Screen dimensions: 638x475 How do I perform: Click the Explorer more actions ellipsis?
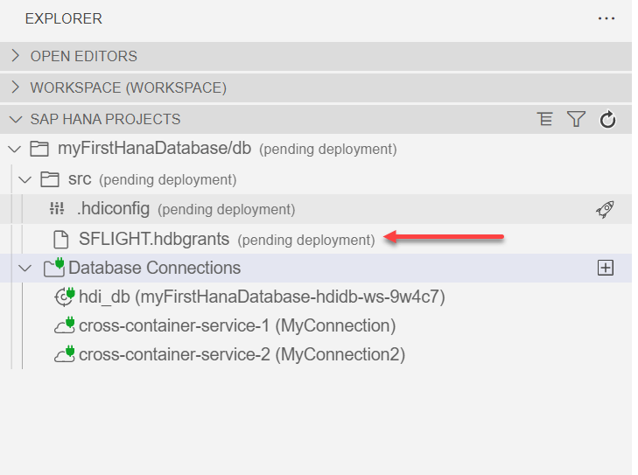click(606, 18)
